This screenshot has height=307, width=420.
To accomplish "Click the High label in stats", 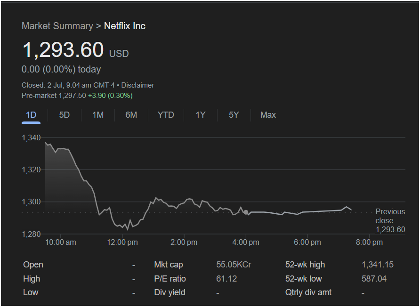I will click(32, 279).
